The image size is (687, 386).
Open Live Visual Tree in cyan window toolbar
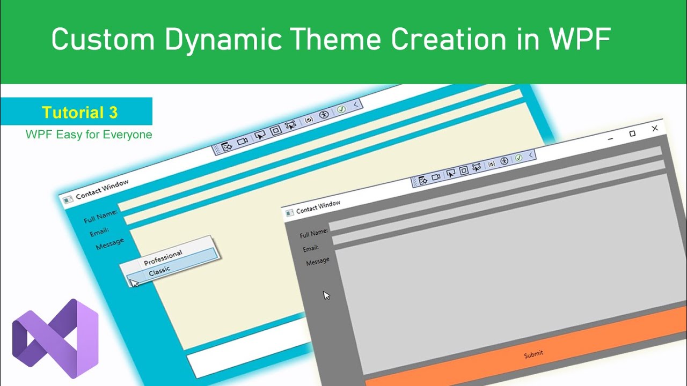pos(226,146)
